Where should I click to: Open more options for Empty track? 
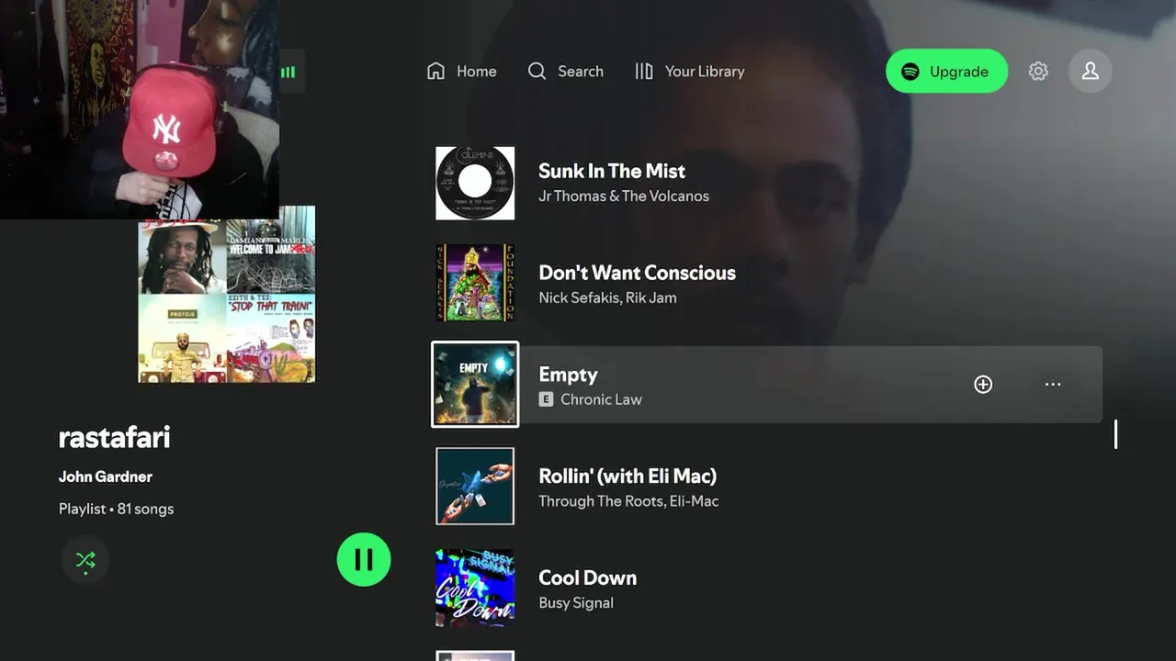pyautogui.click(x=1053, y=385)
